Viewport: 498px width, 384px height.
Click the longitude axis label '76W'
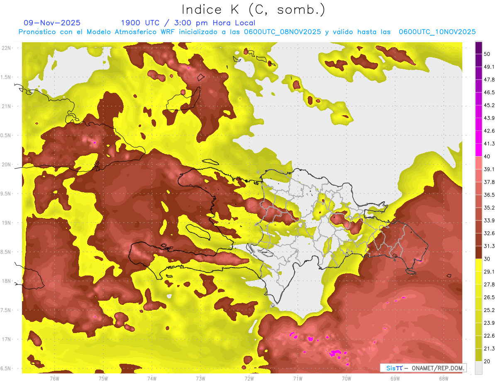click(x=54, y=378)
